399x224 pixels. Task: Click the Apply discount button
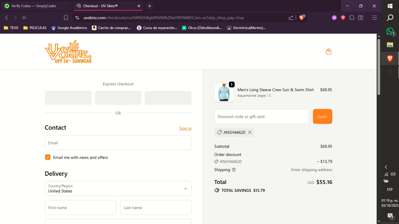point(322,116)
